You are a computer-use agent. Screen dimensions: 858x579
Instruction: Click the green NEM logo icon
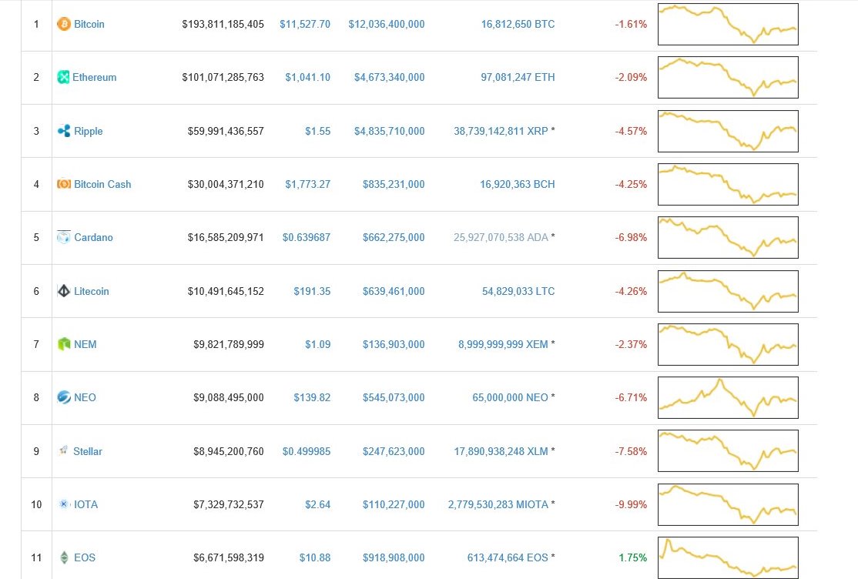pyautogui.click(x=64, y=344)
